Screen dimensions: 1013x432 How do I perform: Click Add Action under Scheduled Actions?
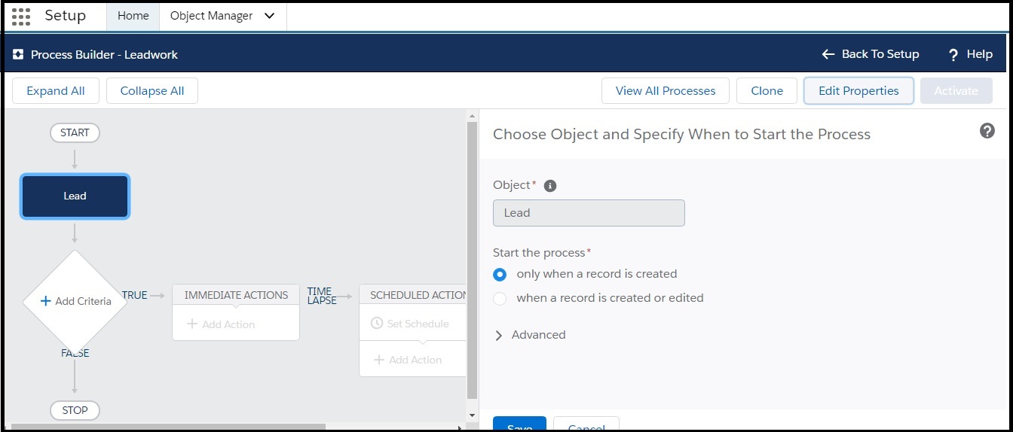(x=408, y=360)
